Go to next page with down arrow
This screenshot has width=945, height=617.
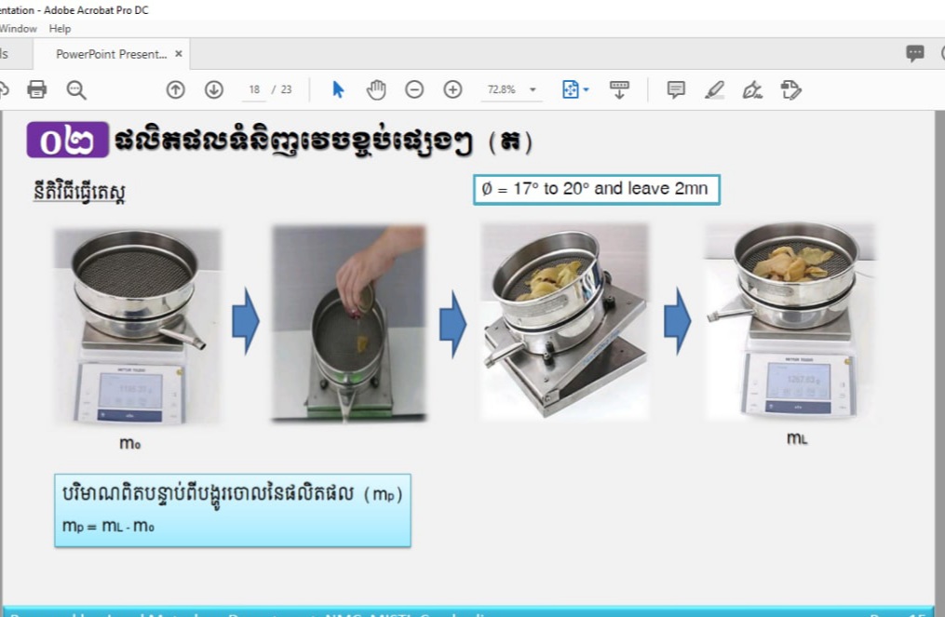tap(214, 89)
